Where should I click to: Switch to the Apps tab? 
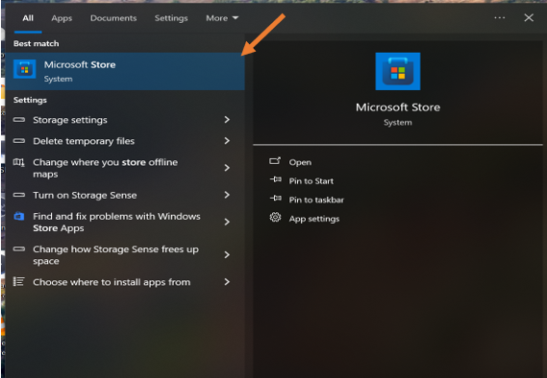pos(62,18)
